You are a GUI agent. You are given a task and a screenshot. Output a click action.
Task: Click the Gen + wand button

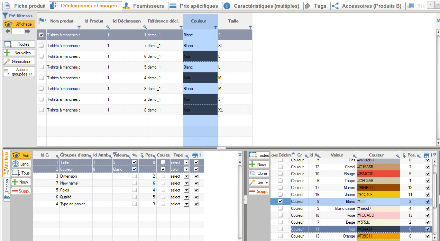(259, 182)
